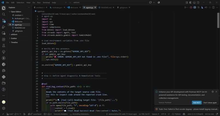Switch to the Welcome tab
This screenshot has width=220, height=116.
pos(74,8)
